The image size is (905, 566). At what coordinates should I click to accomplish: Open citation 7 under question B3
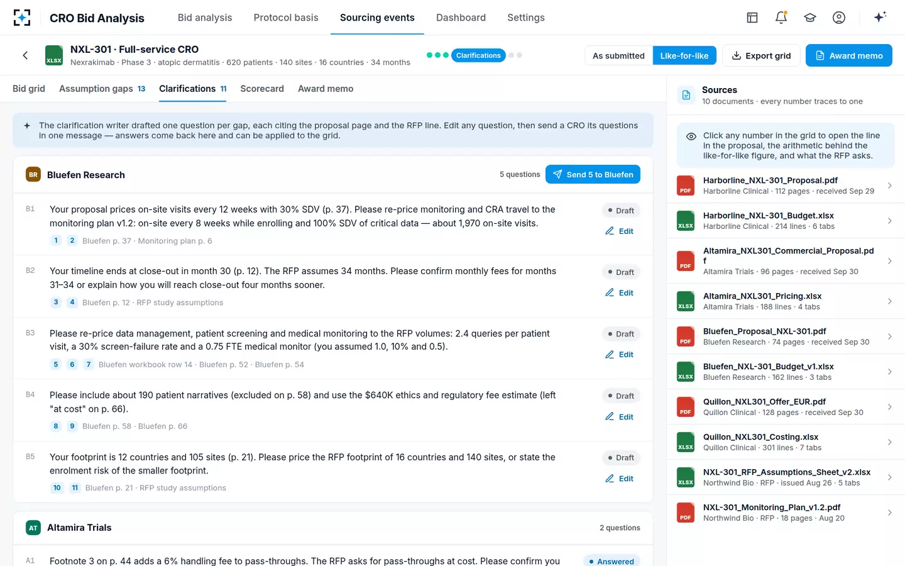click(x=89, y=364)
